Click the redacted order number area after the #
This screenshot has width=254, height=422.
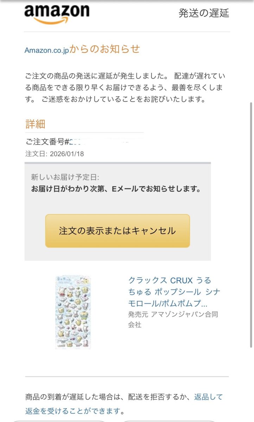pos(99,140)
